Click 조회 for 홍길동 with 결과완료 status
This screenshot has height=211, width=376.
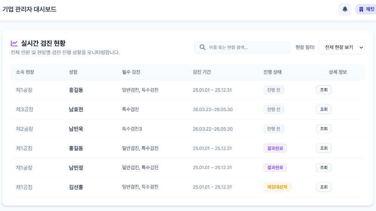[323, 148]
